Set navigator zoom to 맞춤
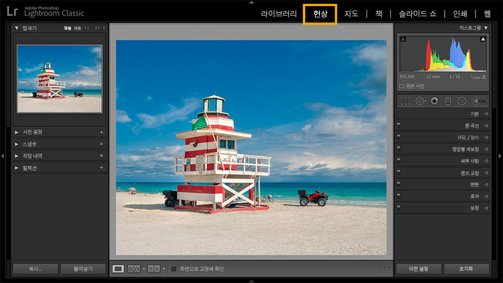This screenshot has width=503, height=283. click(x=68, y=28)
